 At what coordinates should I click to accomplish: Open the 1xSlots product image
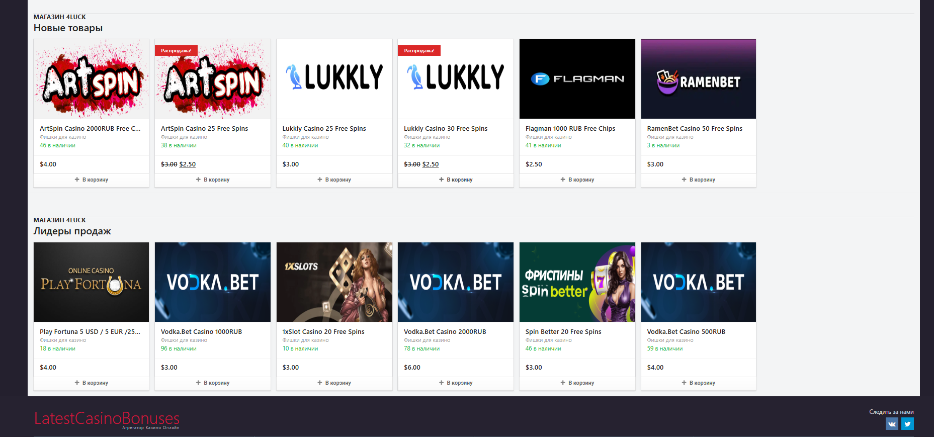[x=334, y=282]
